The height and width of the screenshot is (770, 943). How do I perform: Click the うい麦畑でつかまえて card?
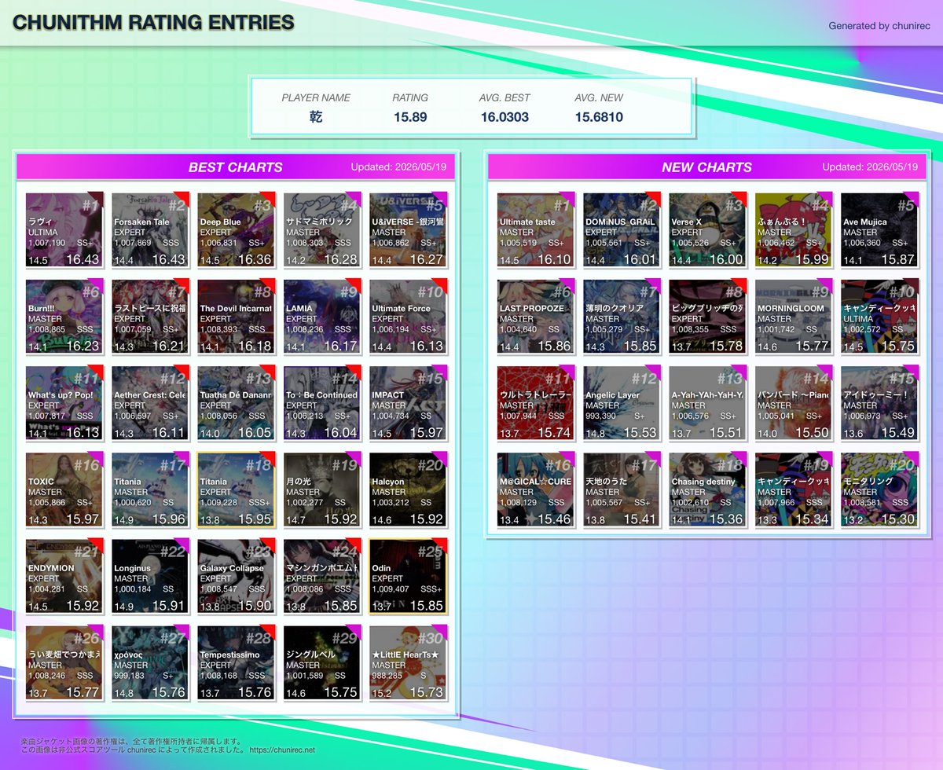[64, 662]
